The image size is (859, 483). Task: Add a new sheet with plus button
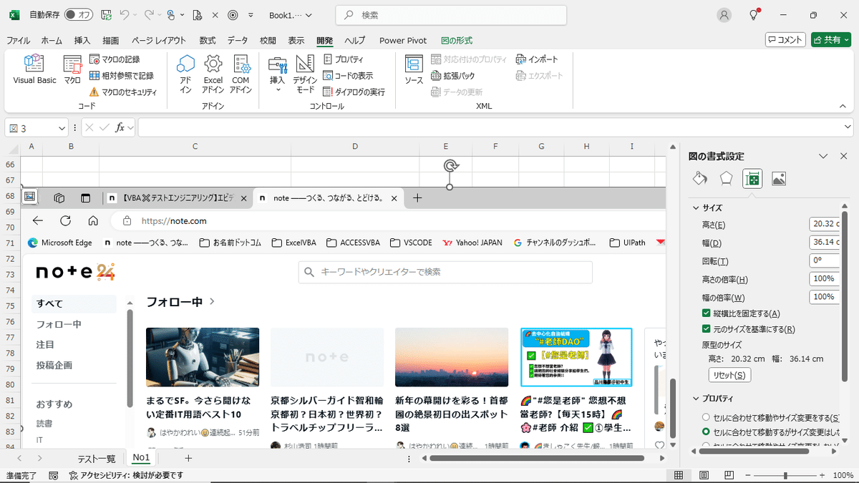click(188, 458)
